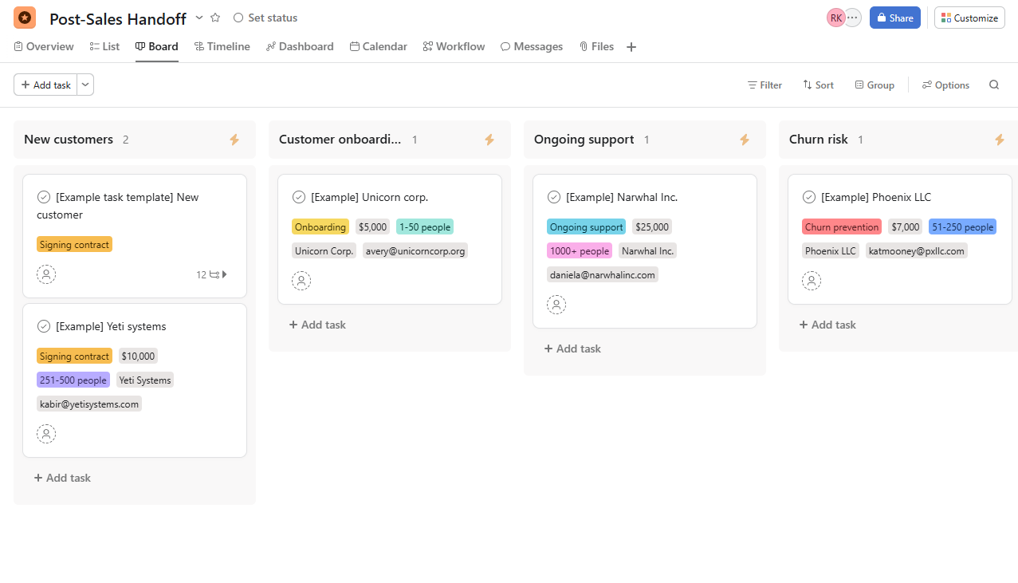Click the Share button
The width and height of the screenshot is (1018, 583).
[x=894, y=17]
